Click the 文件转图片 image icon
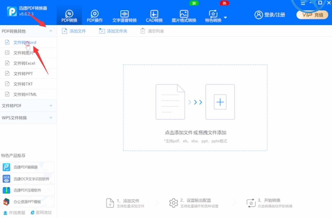332x218 pixels. click(x=7, y=53)
